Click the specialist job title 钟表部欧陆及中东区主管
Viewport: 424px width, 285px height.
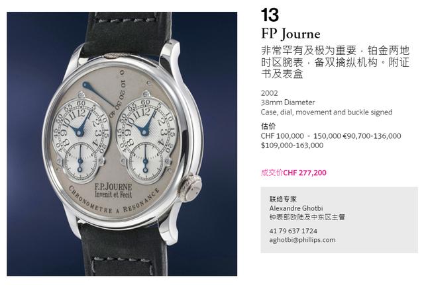[x=307, y=218]
